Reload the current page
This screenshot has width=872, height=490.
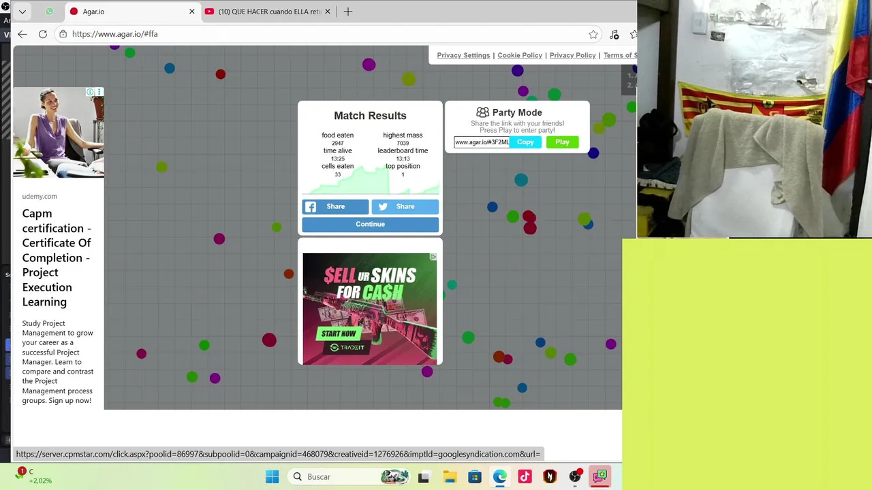pos(43,34)
